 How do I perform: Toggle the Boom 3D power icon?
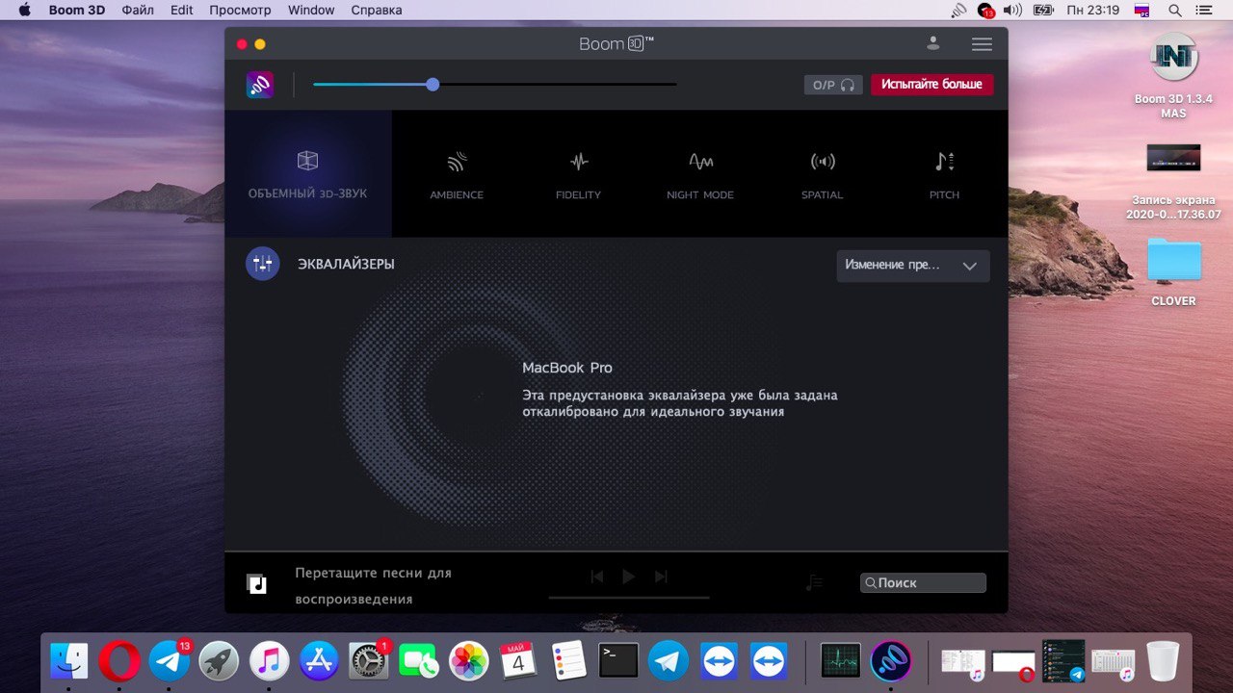[x=259, y=85]
